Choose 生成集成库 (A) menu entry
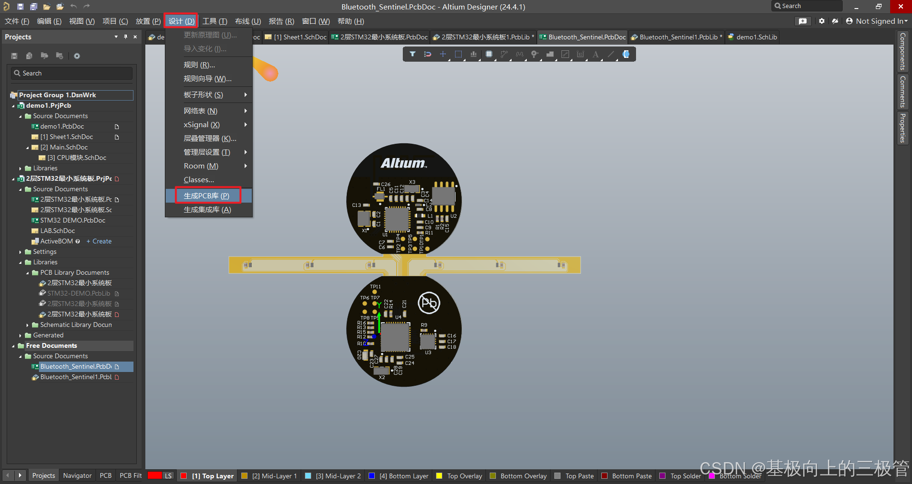 (x=208, y=209)
